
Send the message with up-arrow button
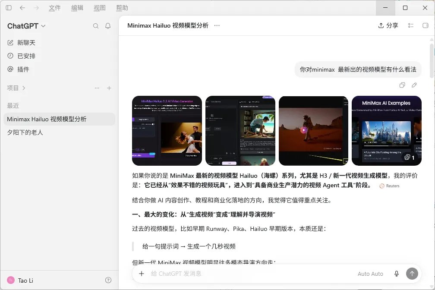(412, 274)
